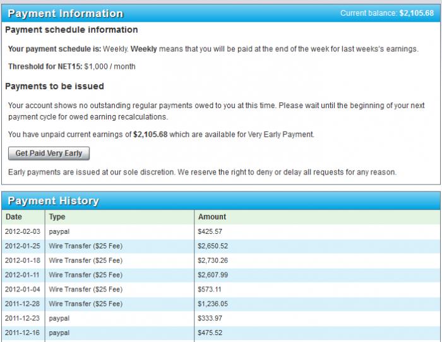Select the Type column header
Viewport: 442px width, 342px height.
coord(57,217)
